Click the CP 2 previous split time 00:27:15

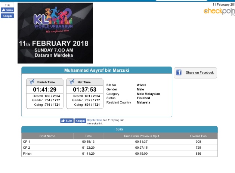click(141, 148)
